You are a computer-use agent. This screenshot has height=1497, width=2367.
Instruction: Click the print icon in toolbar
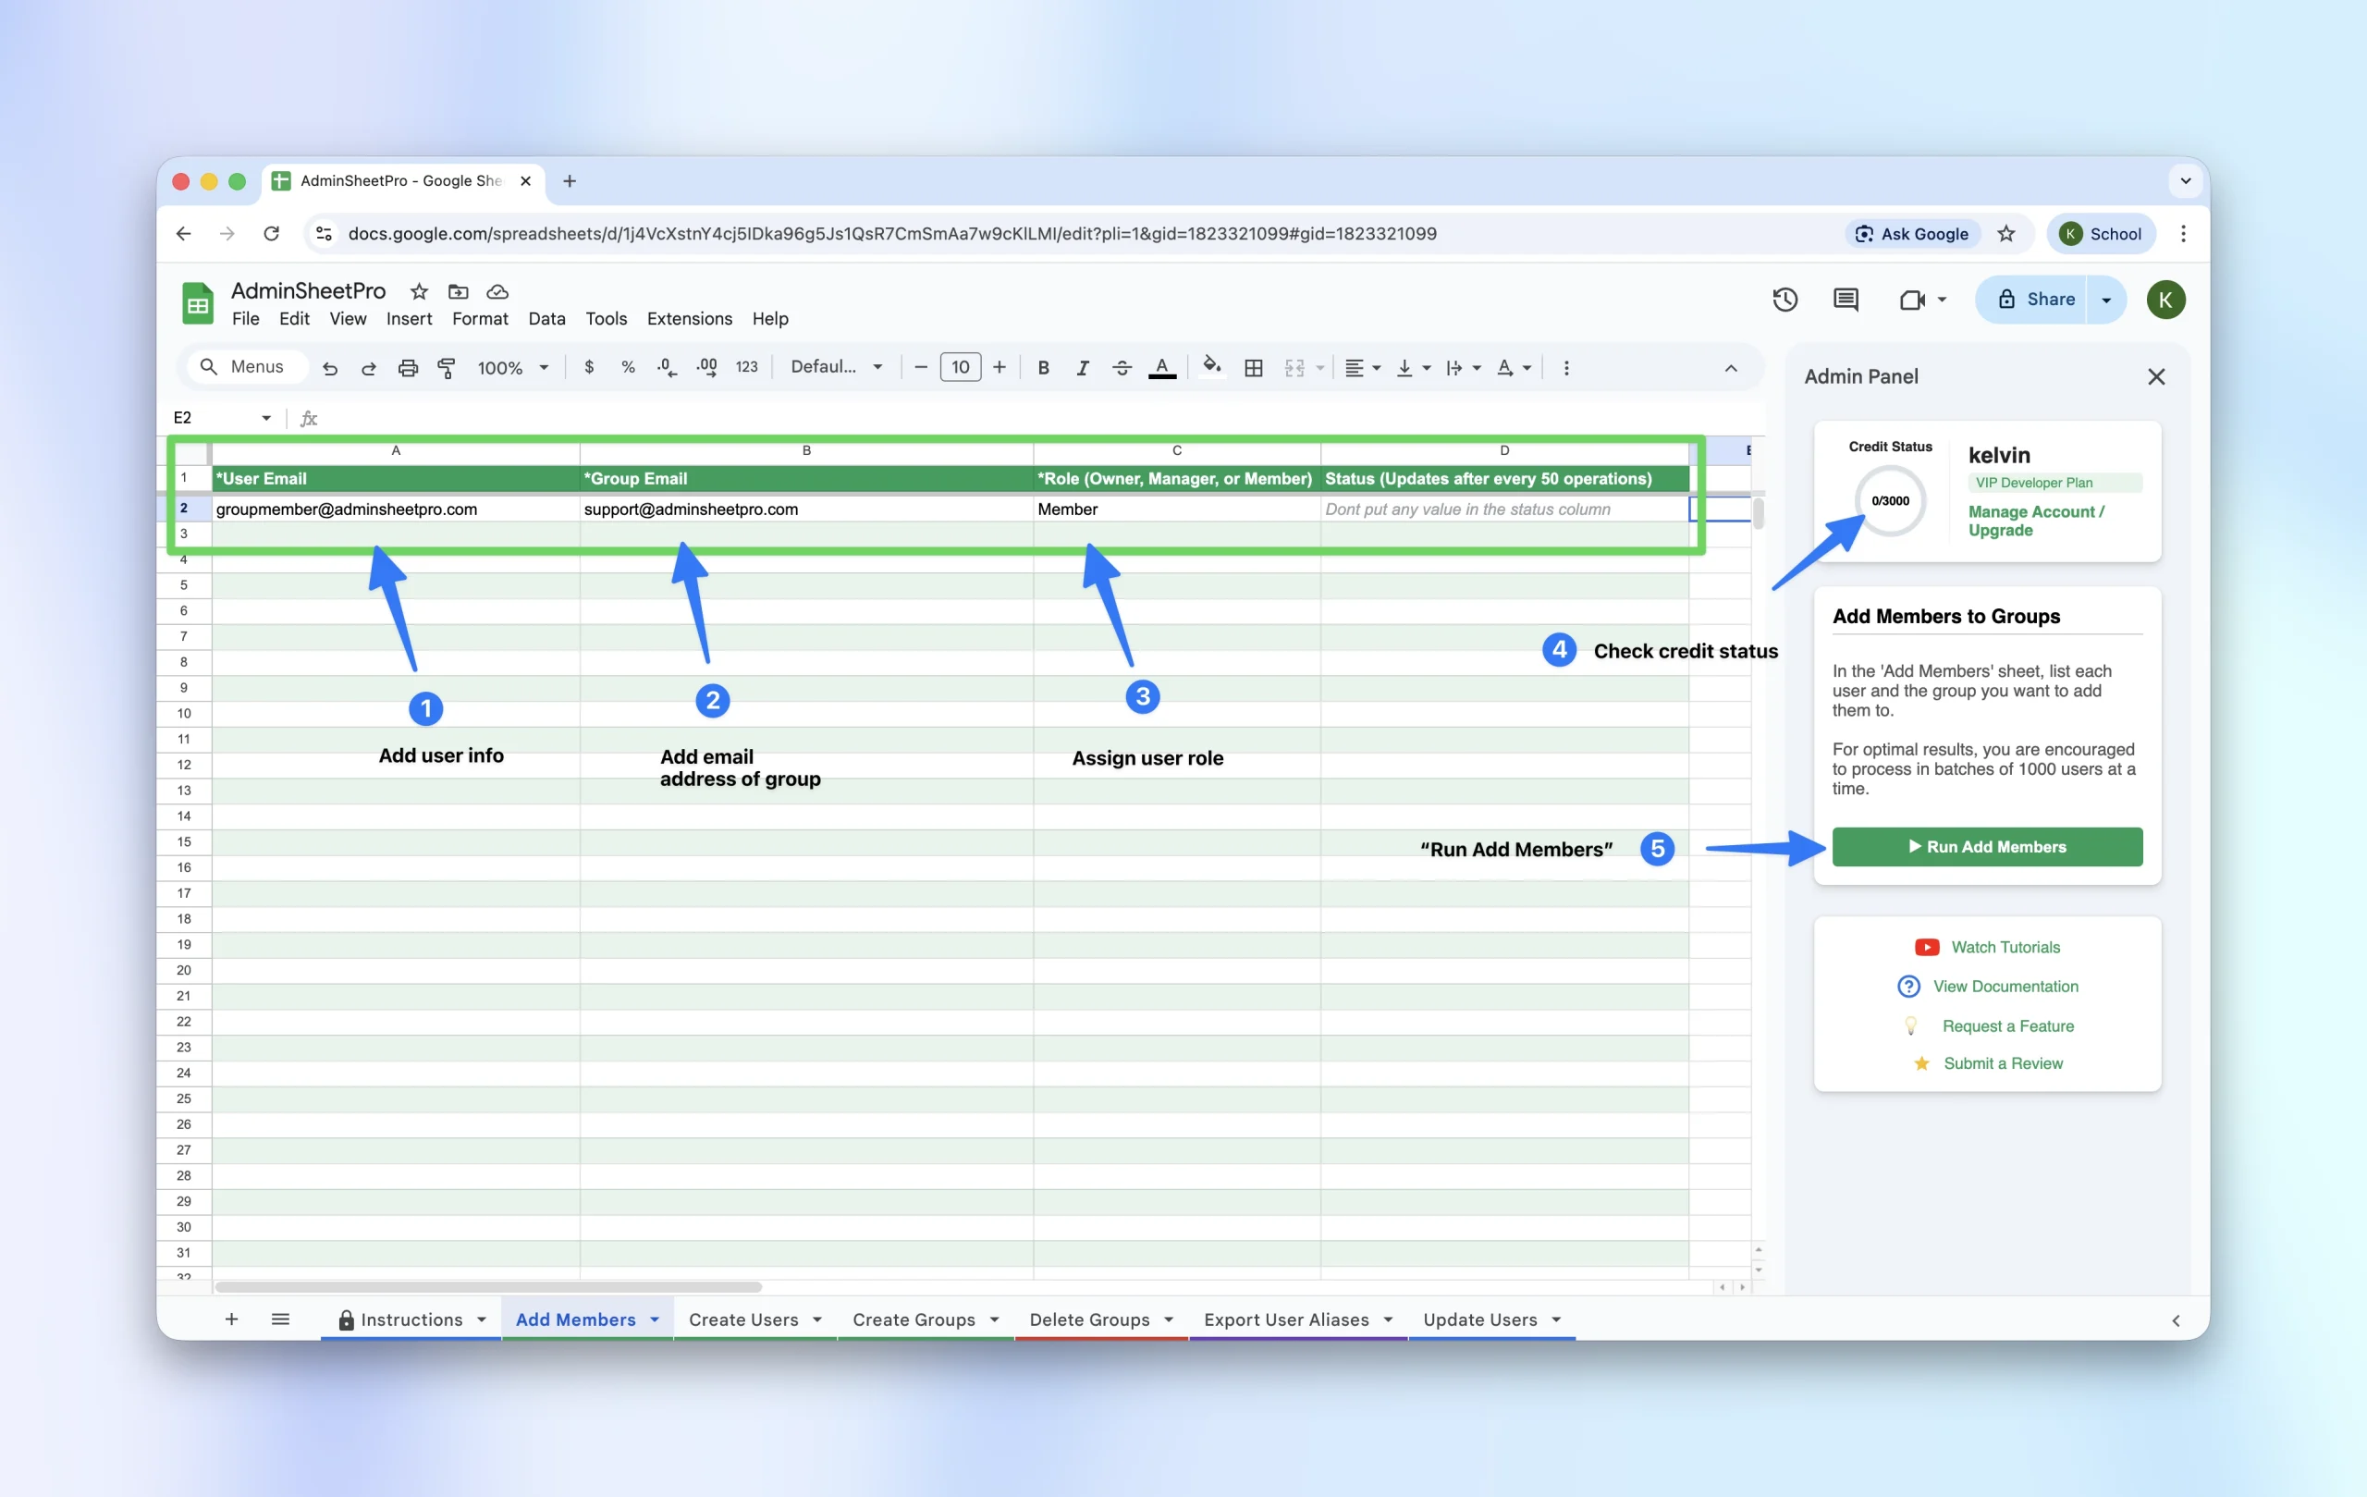click(408, 368)
